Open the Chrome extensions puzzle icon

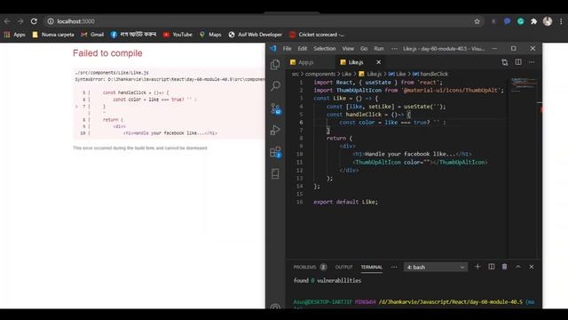[x=533, y=21]
